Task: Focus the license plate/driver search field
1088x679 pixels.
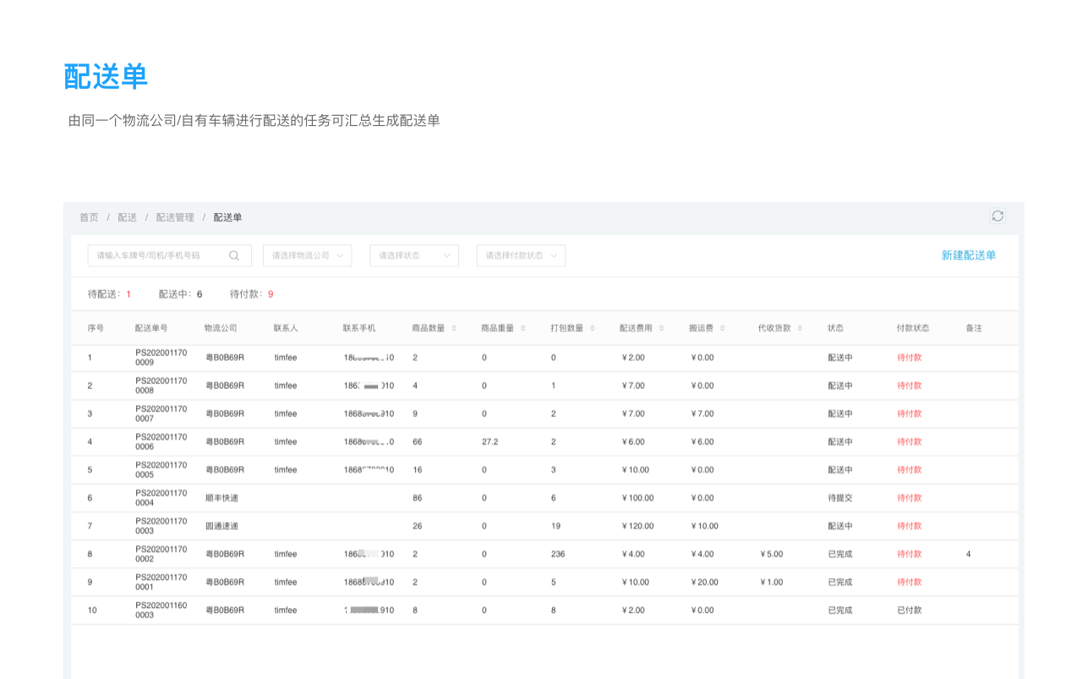Action: pos(156,255)
